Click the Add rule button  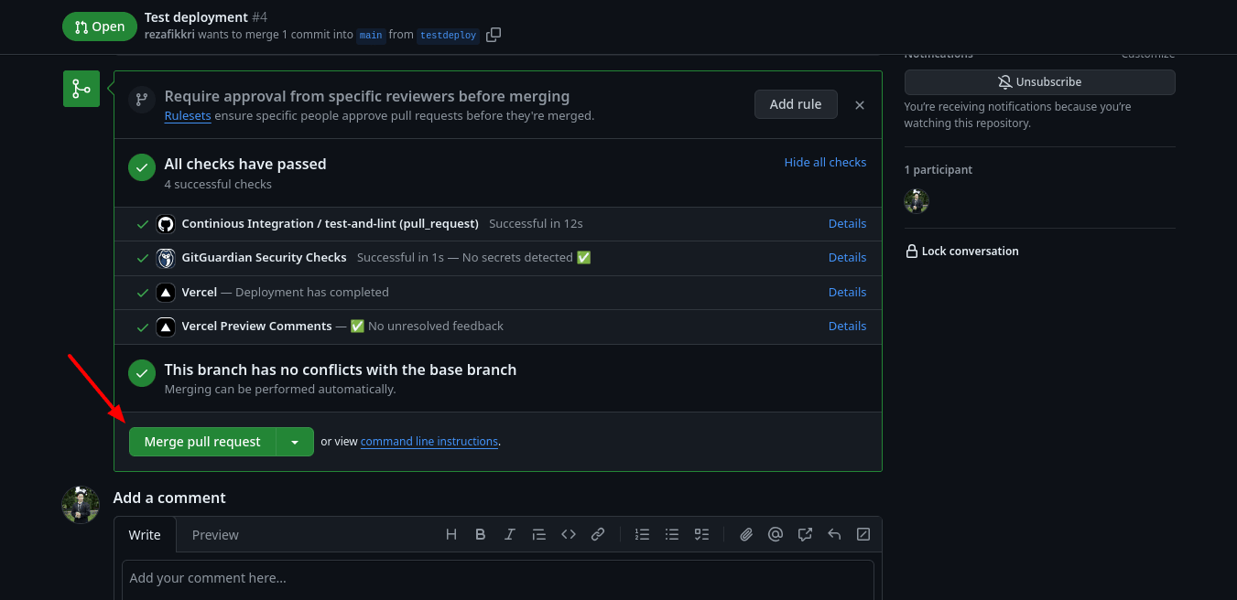796,104
